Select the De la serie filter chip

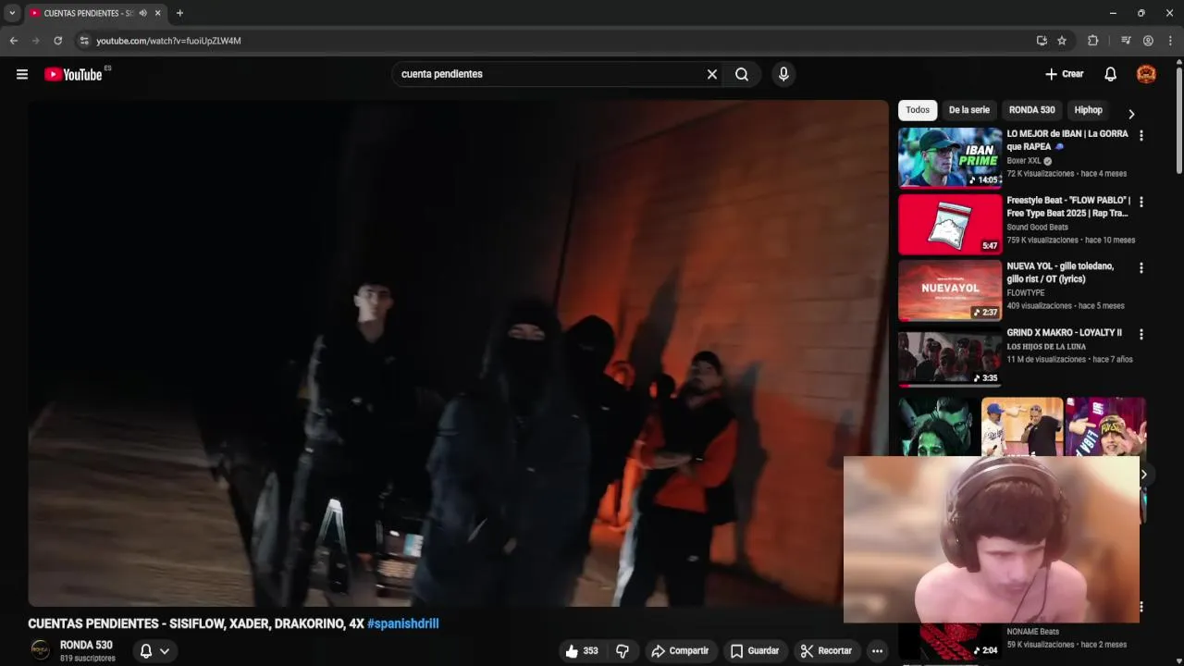(968, 110)
